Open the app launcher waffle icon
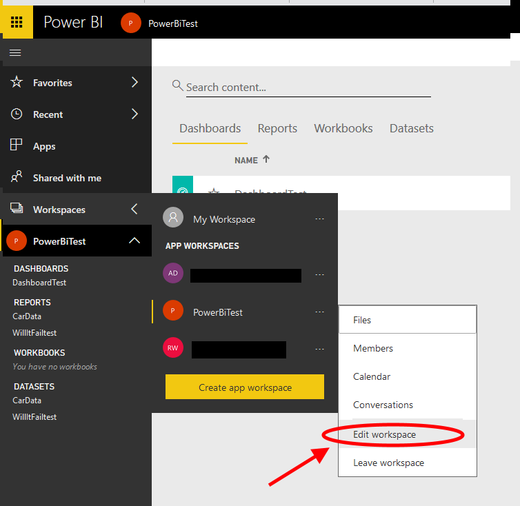Image resolution: width=520 pixels, height=506 pixels. pyautogui.click(x=17, y=22)
